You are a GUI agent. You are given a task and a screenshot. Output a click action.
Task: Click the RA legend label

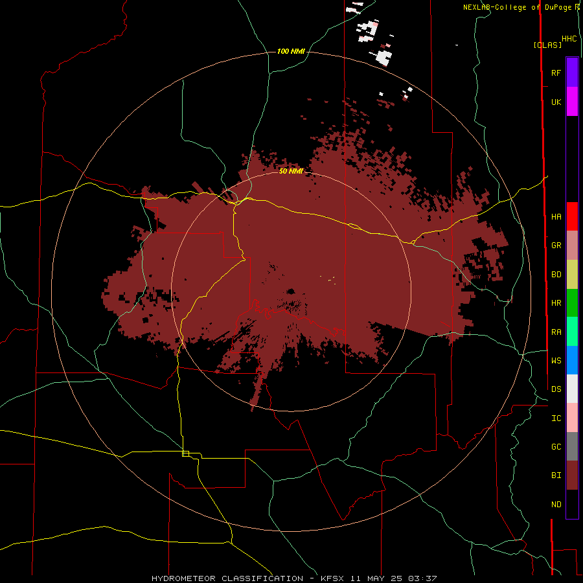pyautogui.click(x=556, y=332)
